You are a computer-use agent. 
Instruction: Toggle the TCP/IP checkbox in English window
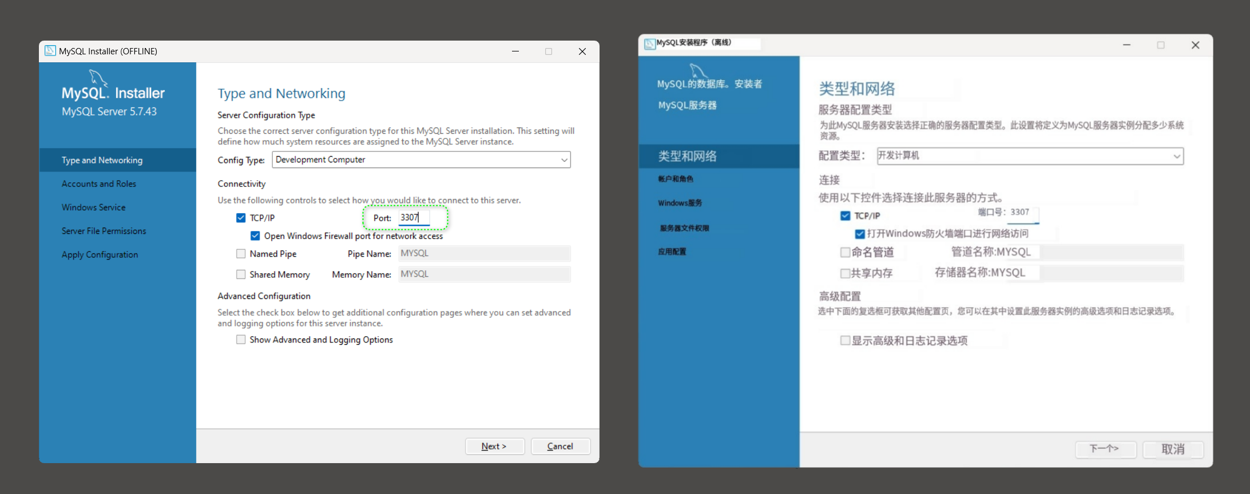[241, 218]
